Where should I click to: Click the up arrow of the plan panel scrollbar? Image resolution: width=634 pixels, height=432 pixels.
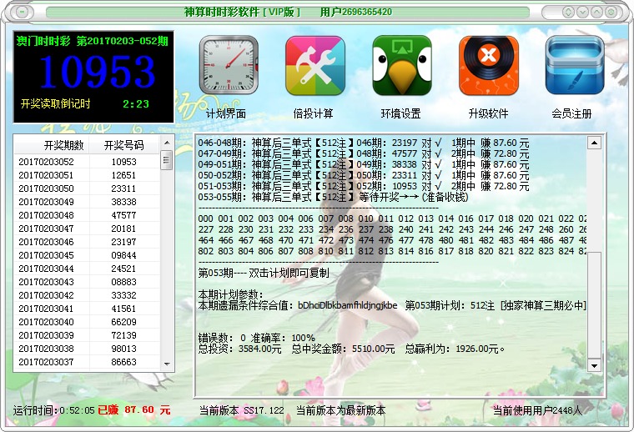click(594, 143)
